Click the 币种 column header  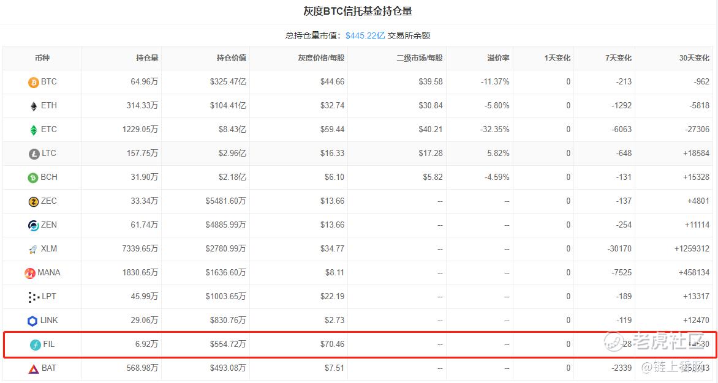point(42,58)
